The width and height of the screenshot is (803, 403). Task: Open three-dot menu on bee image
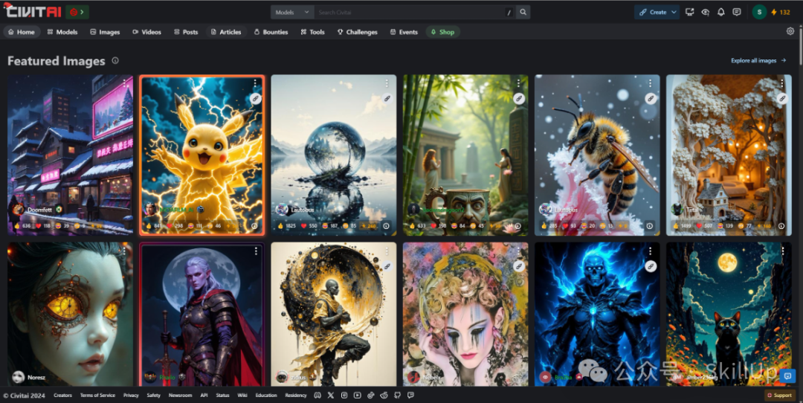pos(650,83)
